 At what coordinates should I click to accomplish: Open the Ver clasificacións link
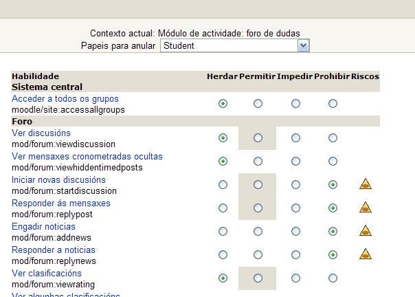coord(47,274)
